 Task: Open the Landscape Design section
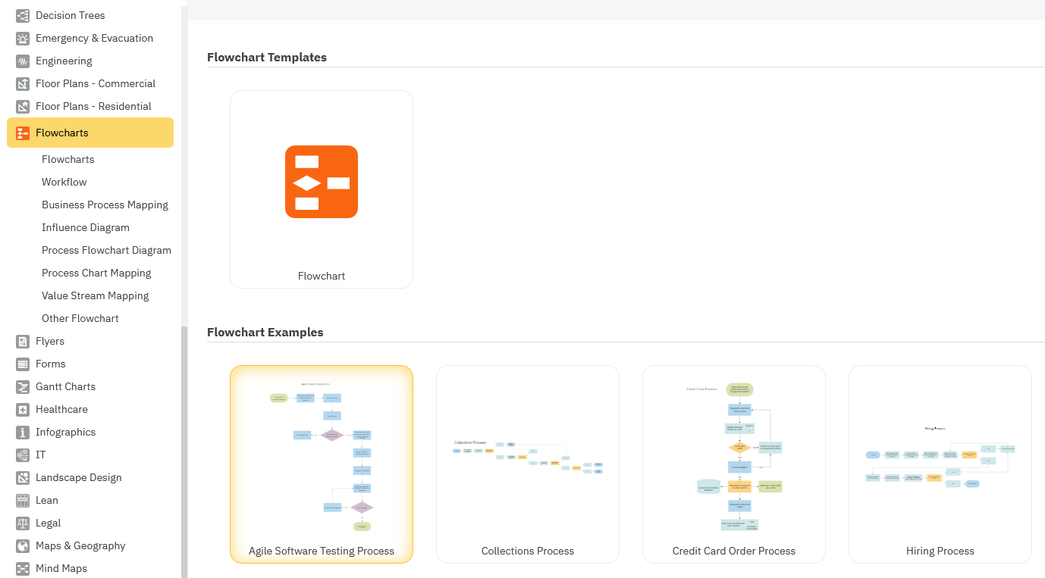tap(78, 477)
